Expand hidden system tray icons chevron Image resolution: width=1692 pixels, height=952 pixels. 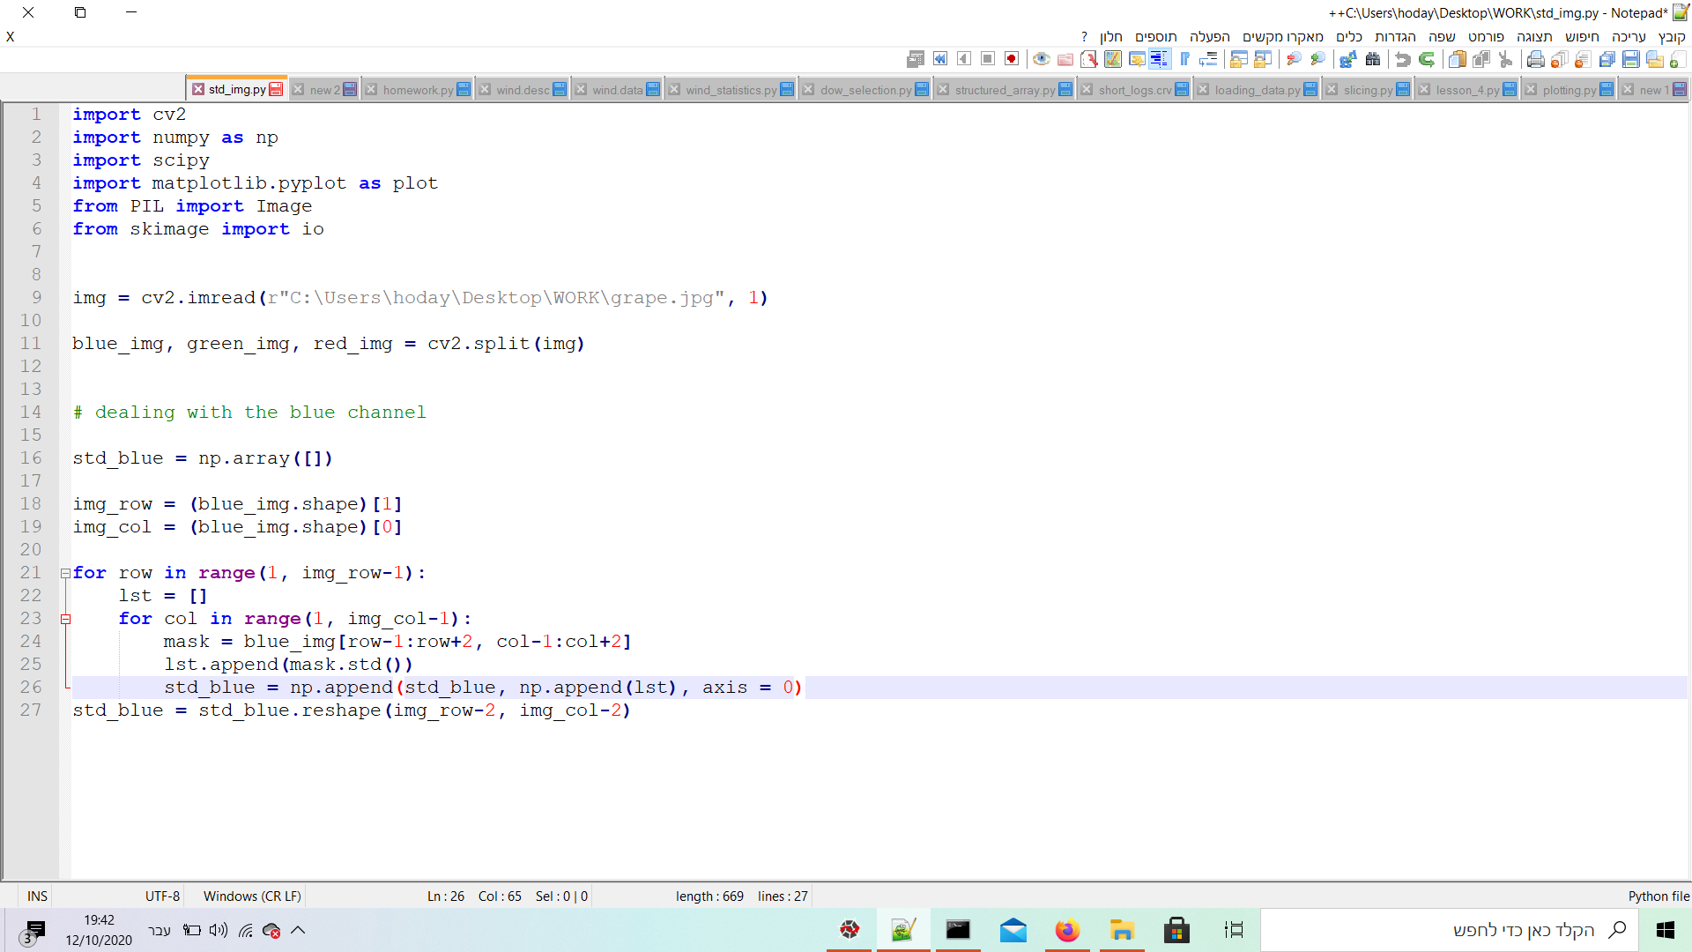(x=298, y=930)
